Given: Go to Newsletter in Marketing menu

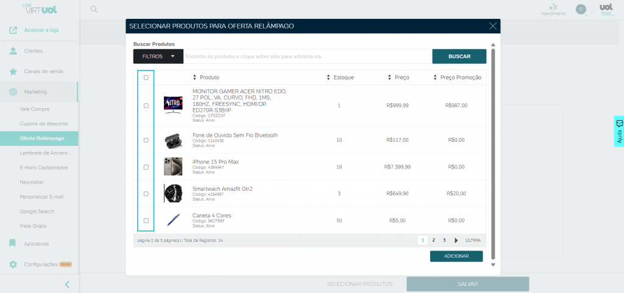Looking at the screenshot, I should 32,182.
